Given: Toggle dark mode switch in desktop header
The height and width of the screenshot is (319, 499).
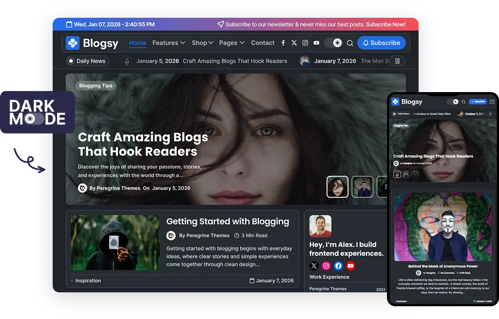Looking at the screenshot, I should click(333, 43).
